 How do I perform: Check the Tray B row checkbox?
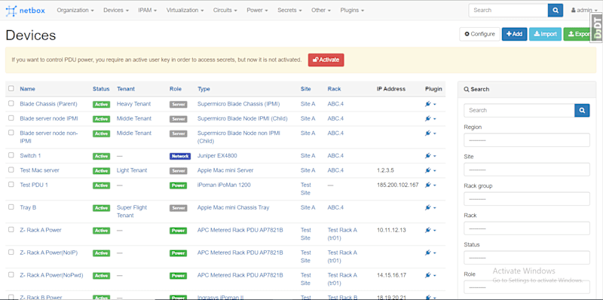[x=11, y=207]
